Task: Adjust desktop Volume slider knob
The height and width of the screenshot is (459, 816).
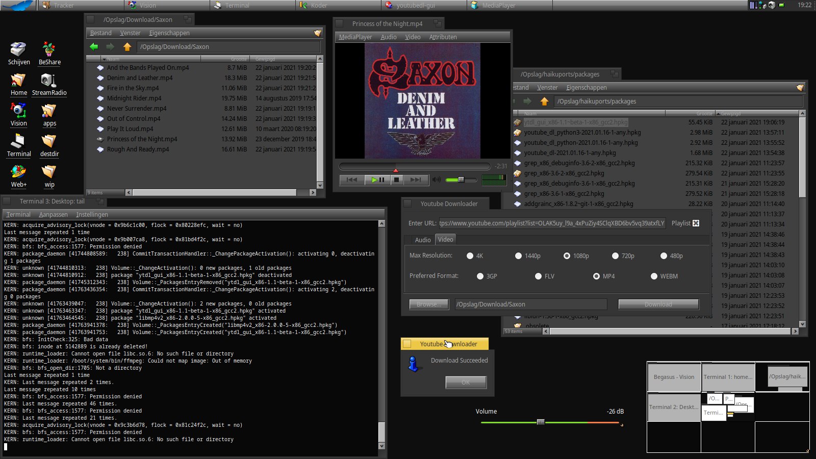Action: coord(541,422)
